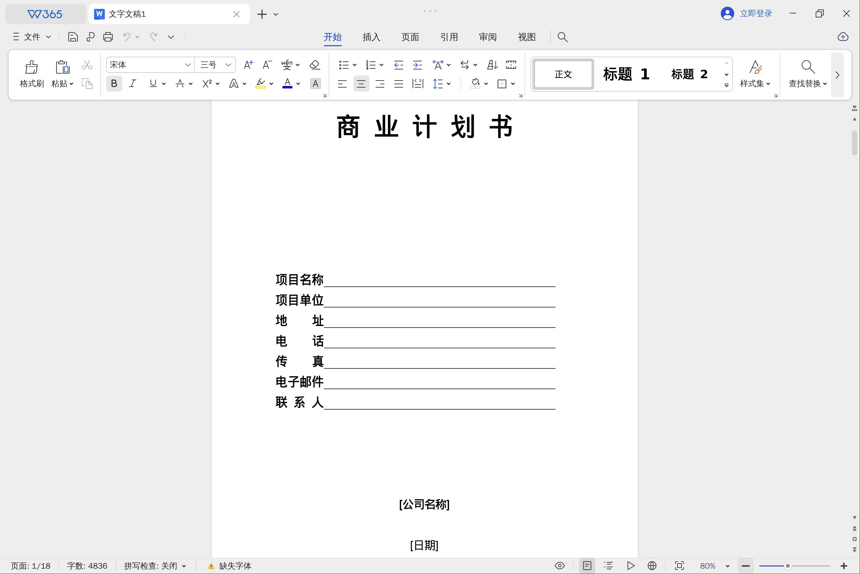The width and height of the screenshot is (860, 574).
Task: Click the Distributed alignment icon
Action: 417,84
